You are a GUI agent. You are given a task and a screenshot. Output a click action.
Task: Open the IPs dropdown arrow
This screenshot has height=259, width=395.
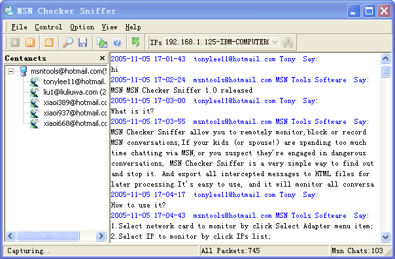[275, 42]
